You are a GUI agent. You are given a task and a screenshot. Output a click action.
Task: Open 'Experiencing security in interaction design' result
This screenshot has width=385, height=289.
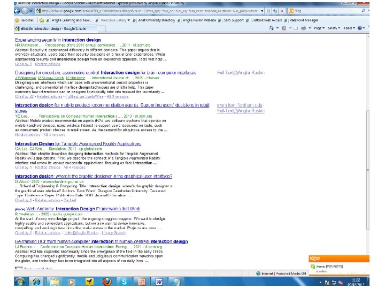coord(58,40)
